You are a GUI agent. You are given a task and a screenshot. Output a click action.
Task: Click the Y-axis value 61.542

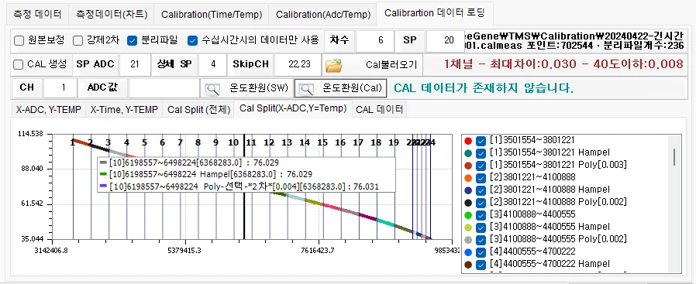pyautogui.click(x=32, y=204)
